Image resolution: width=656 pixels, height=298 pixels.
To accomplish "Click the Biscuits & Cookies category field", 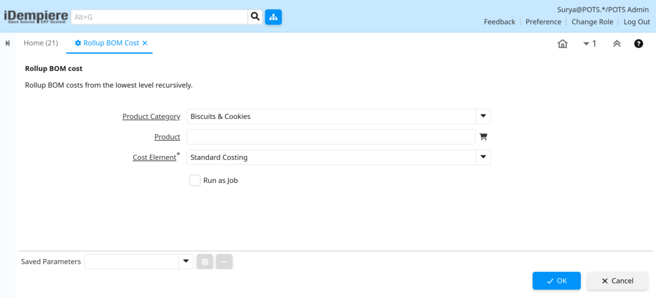I will [x=331, y=116].
